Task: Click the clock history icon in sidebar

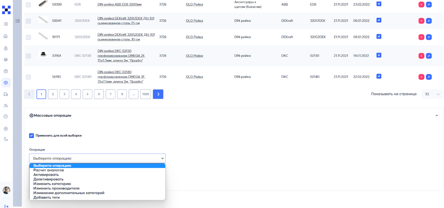Action: [5, 117]
